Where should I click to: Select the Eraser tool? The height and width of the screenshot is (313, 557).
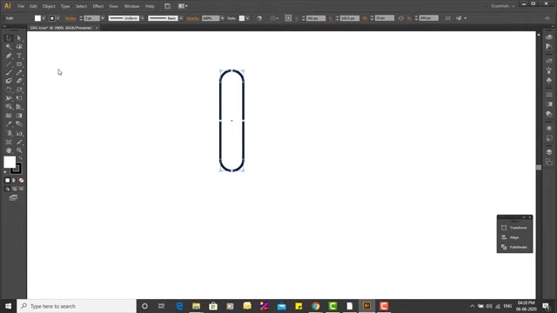click(19, 81)
